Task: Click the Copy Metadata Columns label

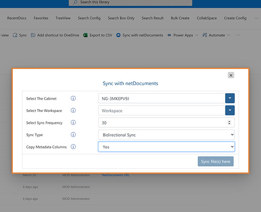Action: (46, 147)
